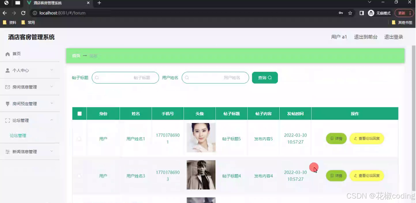This screenshot has height=203, width=416.
Task: Click 帖子标题5 cell text
Action: [x=231, y=139]
